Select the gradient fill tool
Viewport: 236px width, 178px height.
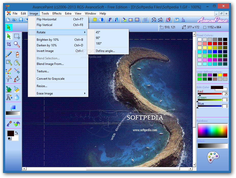tap(13, 107)
